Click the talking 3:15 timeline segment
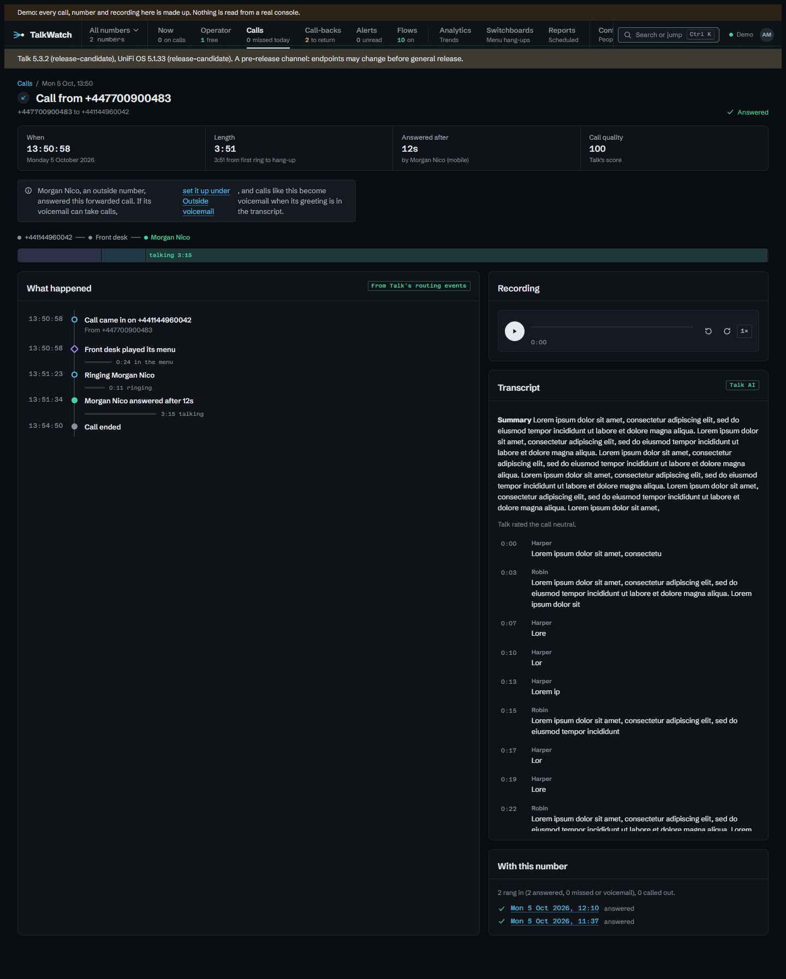This screenshot has width=786, height=979. pyautogui.click(x=456, y=255)
